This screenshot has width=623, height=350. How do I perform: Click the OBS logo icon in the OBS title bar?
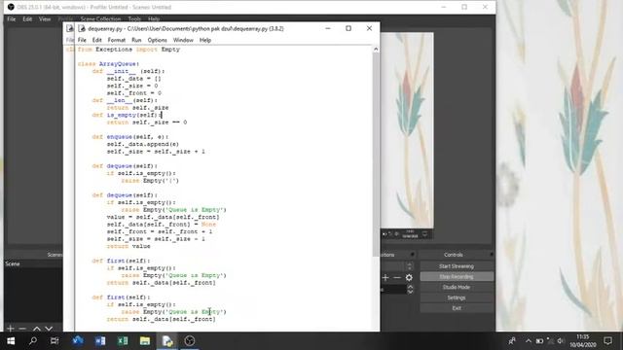click(x=11, y=7)
